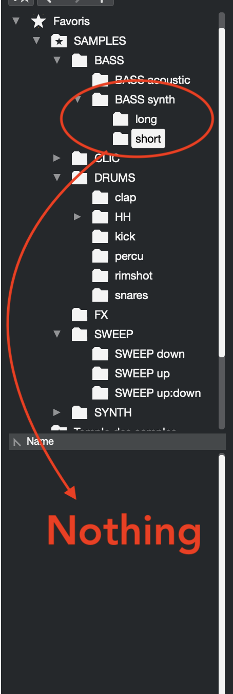Click the Favoris star icon

(38, 21)
